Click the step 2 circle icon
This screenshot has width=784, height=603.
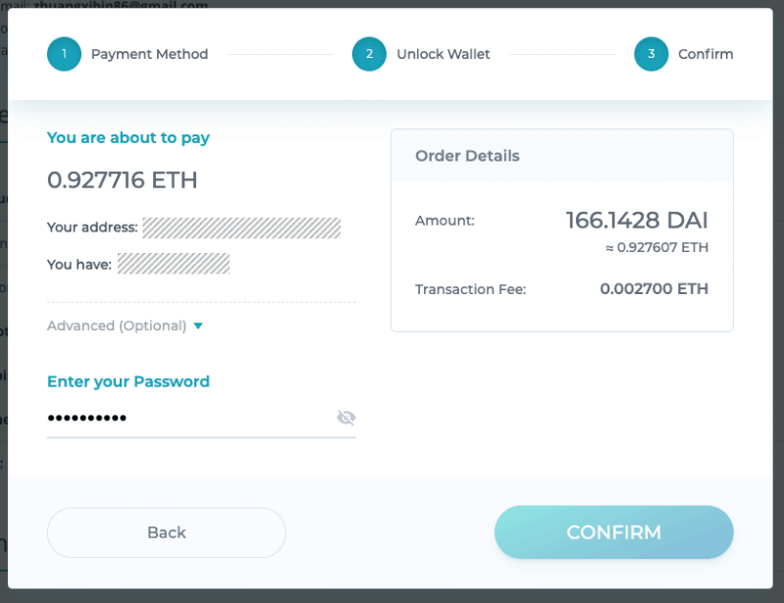click(369, 54)
